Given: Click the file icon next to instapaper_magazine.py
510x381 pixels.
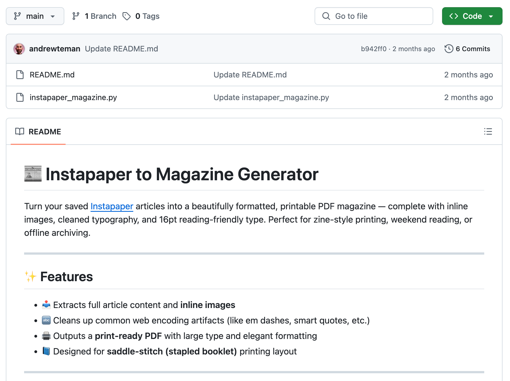Looking at the screenshot, I should [x=20, y=97].
